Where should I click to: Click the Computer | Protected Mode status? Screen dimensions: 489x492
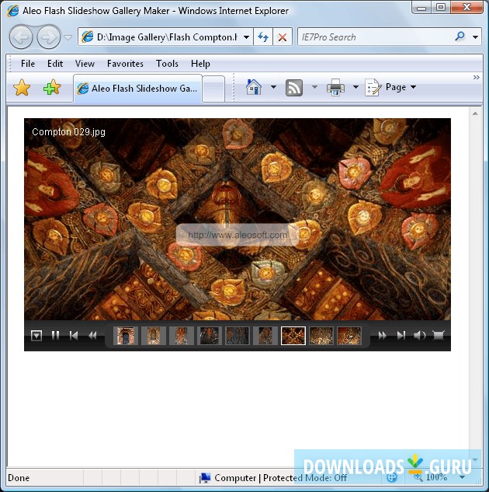pos(273,478)
